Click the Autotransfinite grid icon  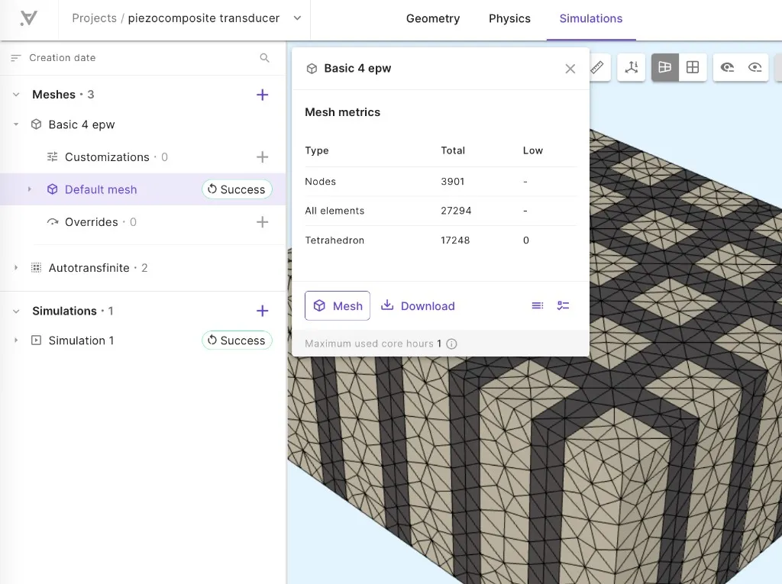point(36,268)
